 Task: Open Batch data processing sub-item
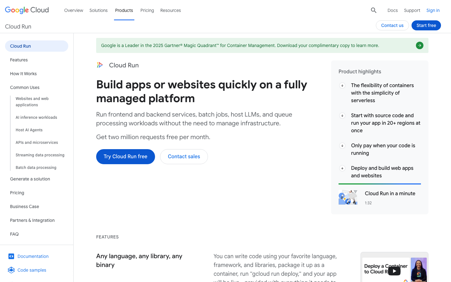click(x=36, y=168)
